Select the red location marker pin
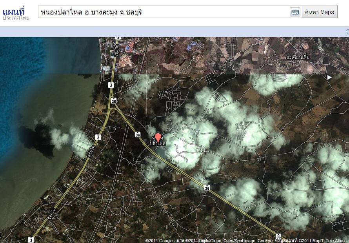The width and height of the screenshot is (349, 243). [x=158, y=138]
